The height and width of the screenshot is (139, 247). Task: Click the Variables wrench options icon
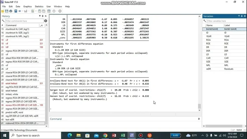204,21
